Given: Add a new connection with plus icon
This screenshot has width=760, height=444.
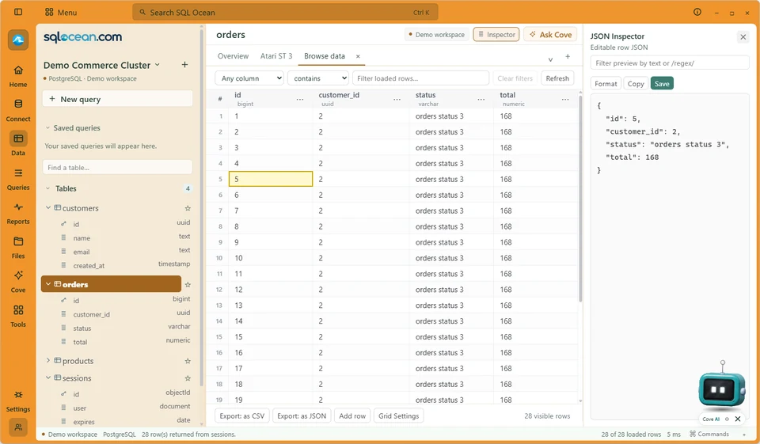Looking at the screenshot, I should tap(184, 65).
